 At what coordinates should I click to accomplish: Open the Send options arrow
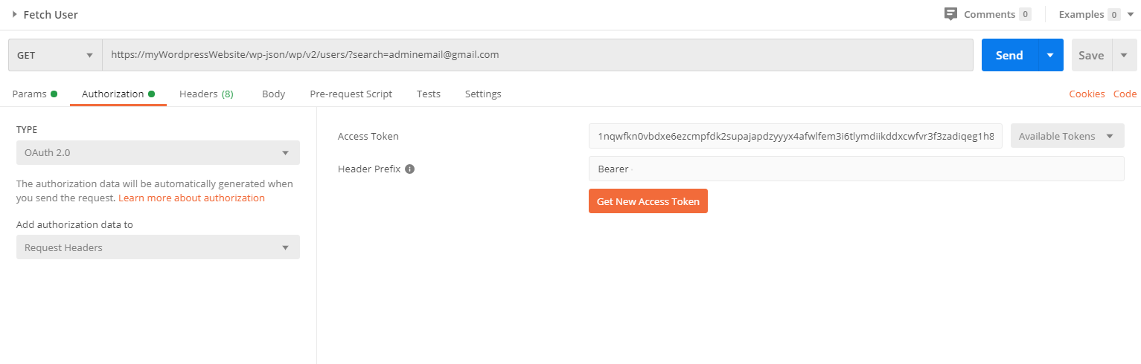[1050, 55]
